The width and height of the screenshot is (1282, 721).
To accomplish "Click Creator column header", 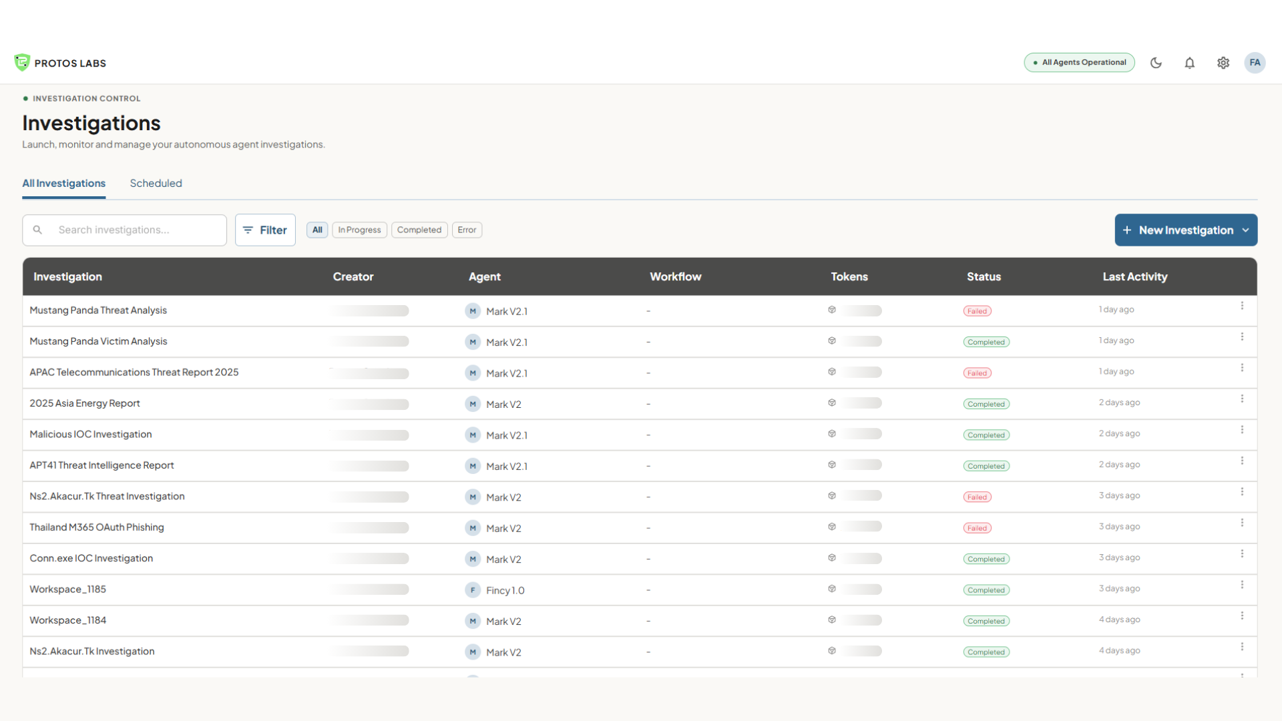I will (x=353, y=276).
